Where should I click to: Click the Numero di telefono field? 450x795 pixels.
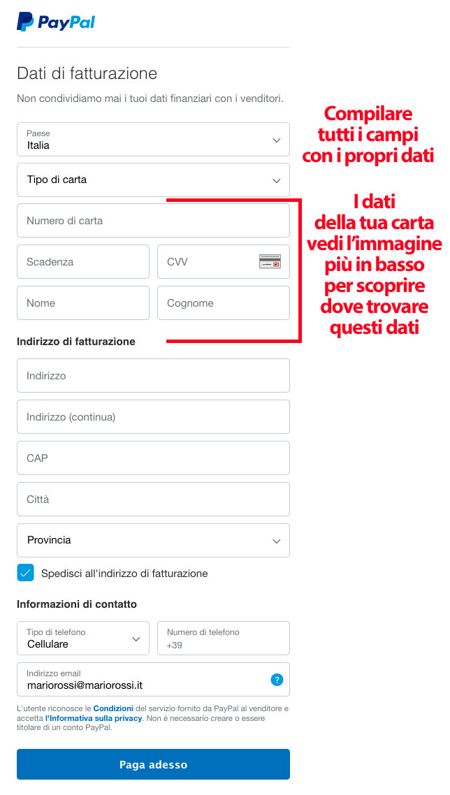pyautogui.click(x=224, y=639)
